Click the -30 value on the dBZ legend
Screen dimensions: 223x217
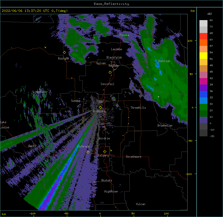(212, 136)
